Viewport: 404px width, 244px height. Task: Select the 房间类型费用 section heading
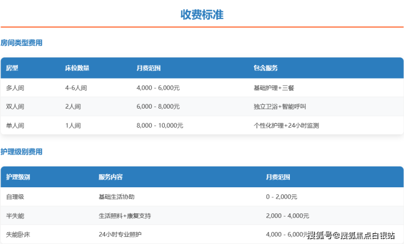coord(21,43)
